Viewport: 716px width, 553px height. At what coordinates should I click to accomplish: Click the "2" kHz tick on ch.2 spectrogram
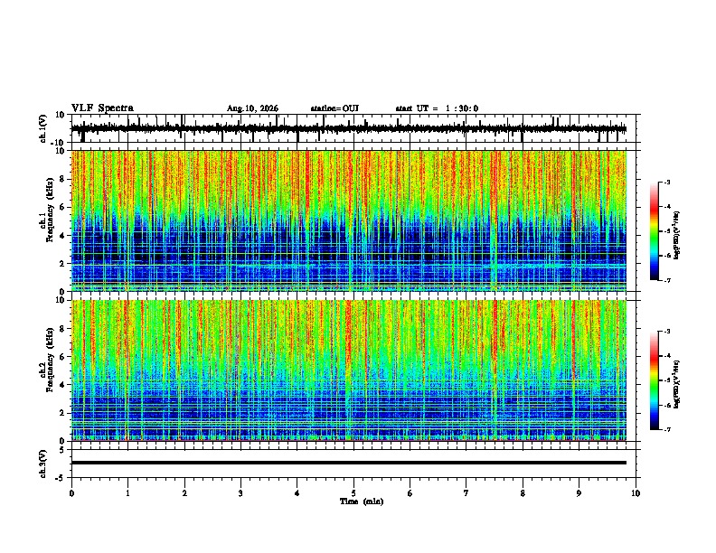point(62,413)
